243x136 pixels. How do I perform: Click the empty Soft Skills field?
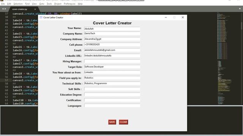click(112, 89)
